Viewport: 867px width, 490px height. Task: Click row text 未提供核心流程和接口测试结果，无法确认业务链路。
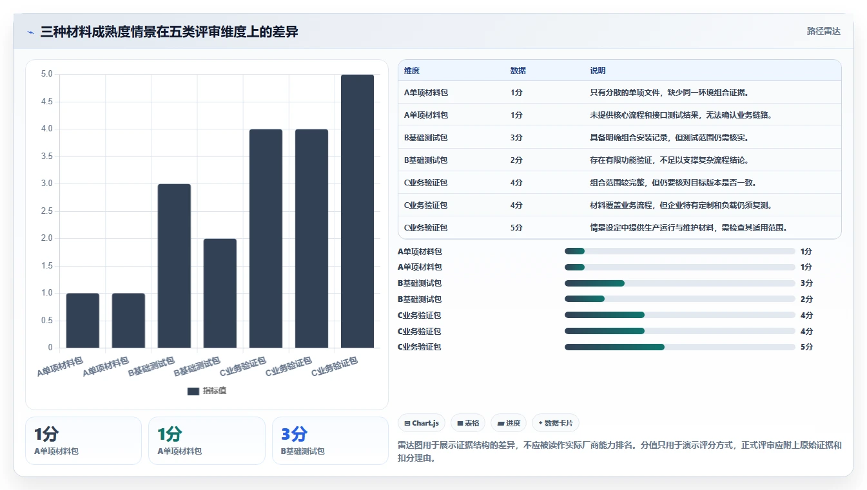pyautogui.click(x=681, y=115)
